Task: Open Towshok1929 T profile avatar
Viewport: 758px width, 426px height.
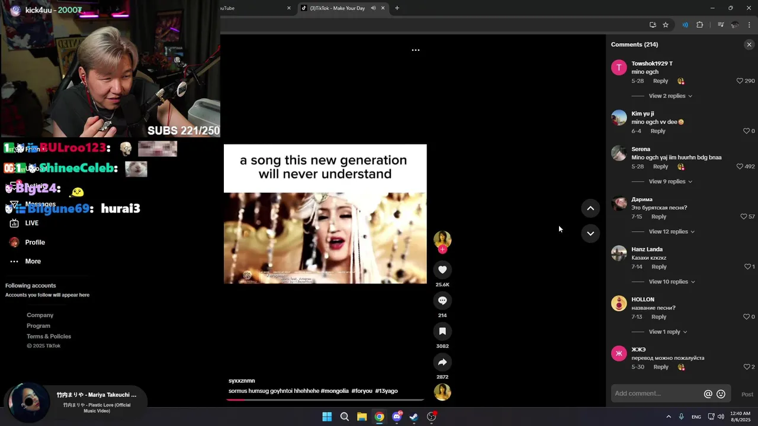Action: tap(619, 67)
